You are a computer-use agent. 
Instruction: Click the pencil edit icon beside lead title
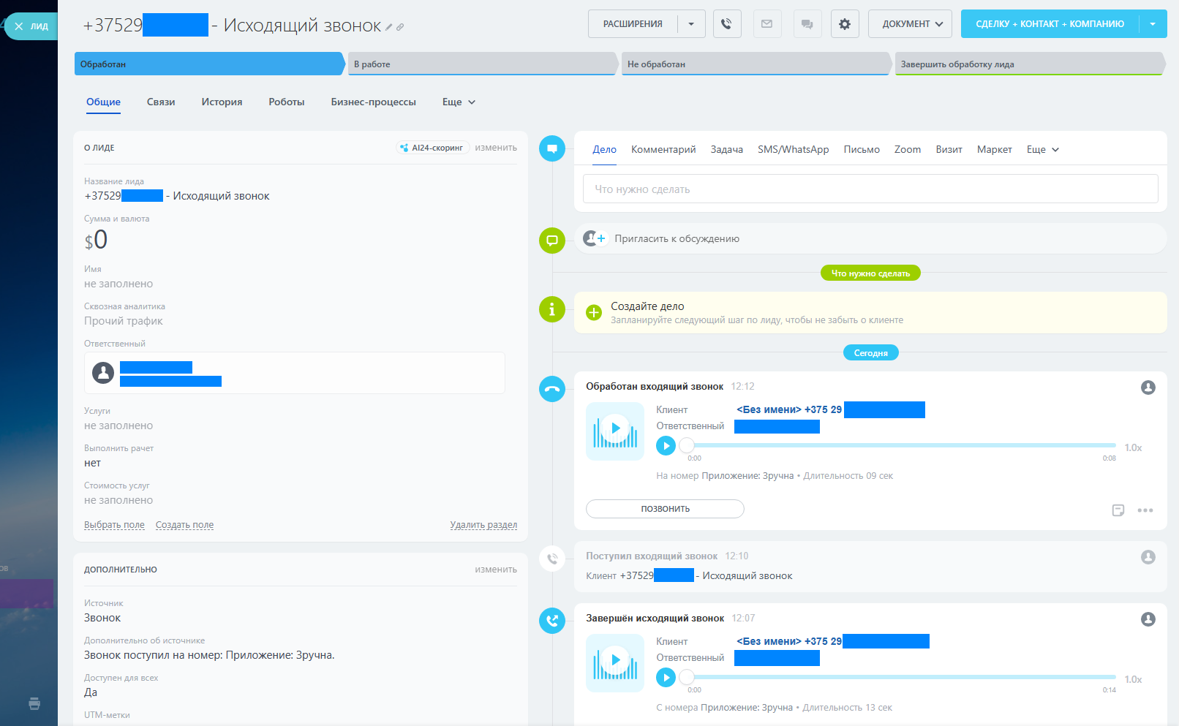(x=389, y=27)
